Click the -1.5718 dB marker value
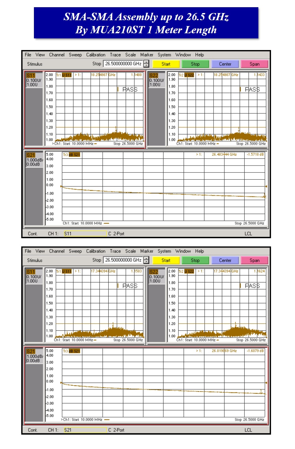 [255, 155]
